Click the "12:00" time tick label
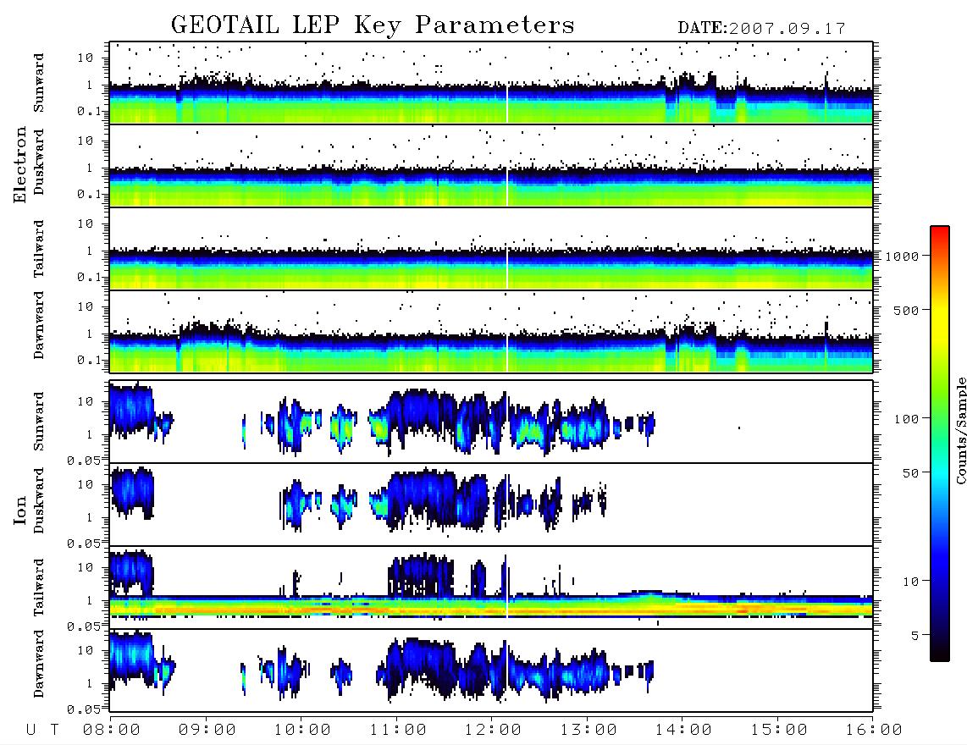Viewport: 967px width, 745px height. 493,730
